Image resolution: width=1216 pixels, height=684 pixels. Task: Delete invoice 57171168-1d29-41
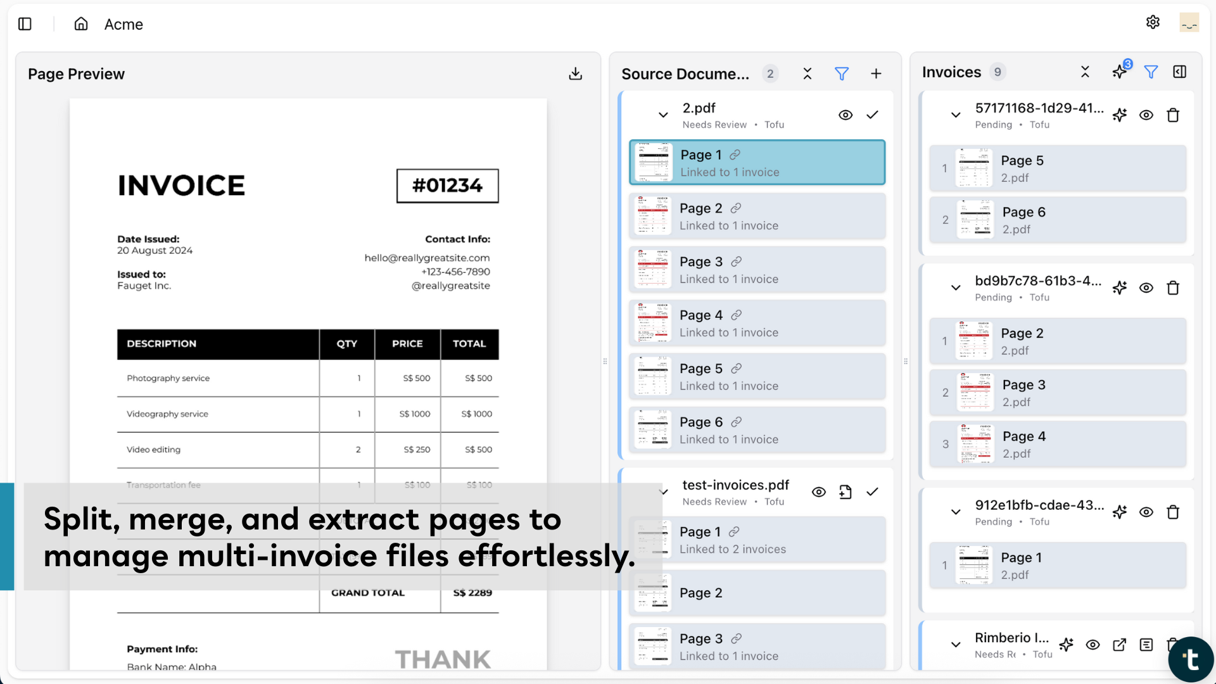point(1173,115)
